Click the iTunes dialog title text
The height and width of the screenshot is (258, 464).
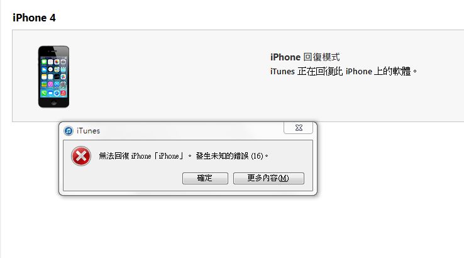(x=88, y=131)
